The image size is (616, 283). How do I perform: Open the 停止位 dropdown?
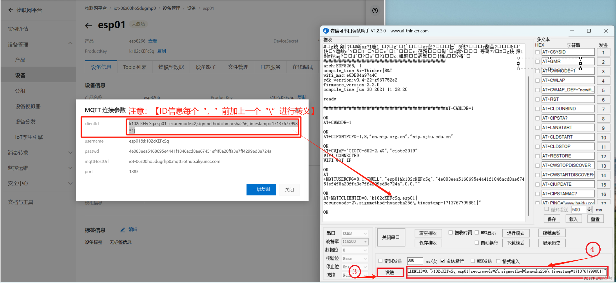pos(355,267)
